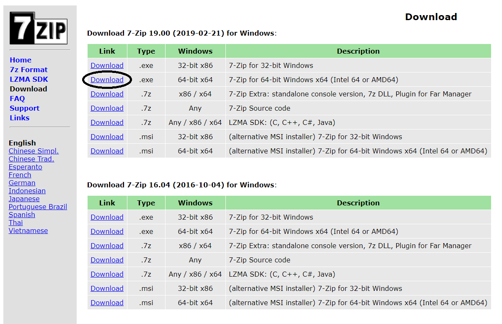The image size is (502, 324).
Task: Go to the 7z Format page
Action: coord(28,70)
